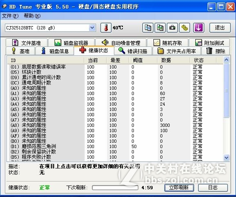Click the 状态 column header
The width and height of the screenshot is (236, 197).
pyautogui.click(x=203, y=60)
